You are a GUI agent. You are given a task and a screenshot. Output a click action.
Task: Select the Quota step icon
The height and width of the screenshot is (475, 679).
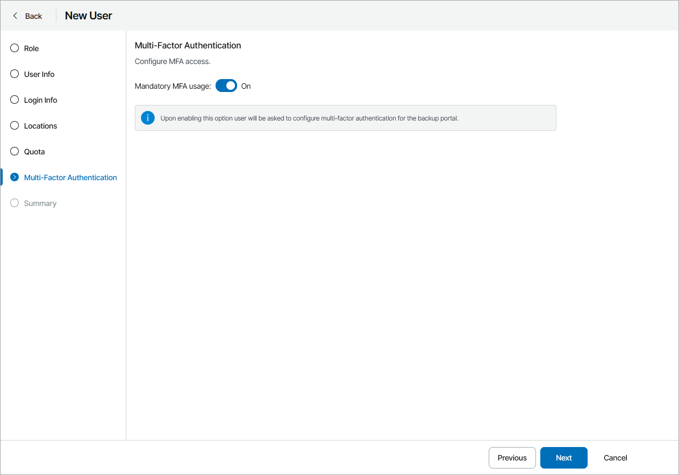click(x=14, y=151)
